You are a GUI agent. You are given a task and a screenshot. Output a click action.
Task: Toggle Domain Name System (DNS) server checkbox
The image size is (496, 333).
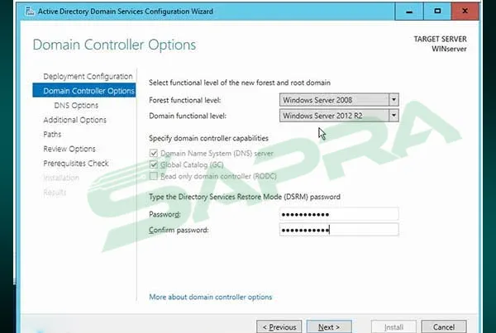[x=153, y=153]
